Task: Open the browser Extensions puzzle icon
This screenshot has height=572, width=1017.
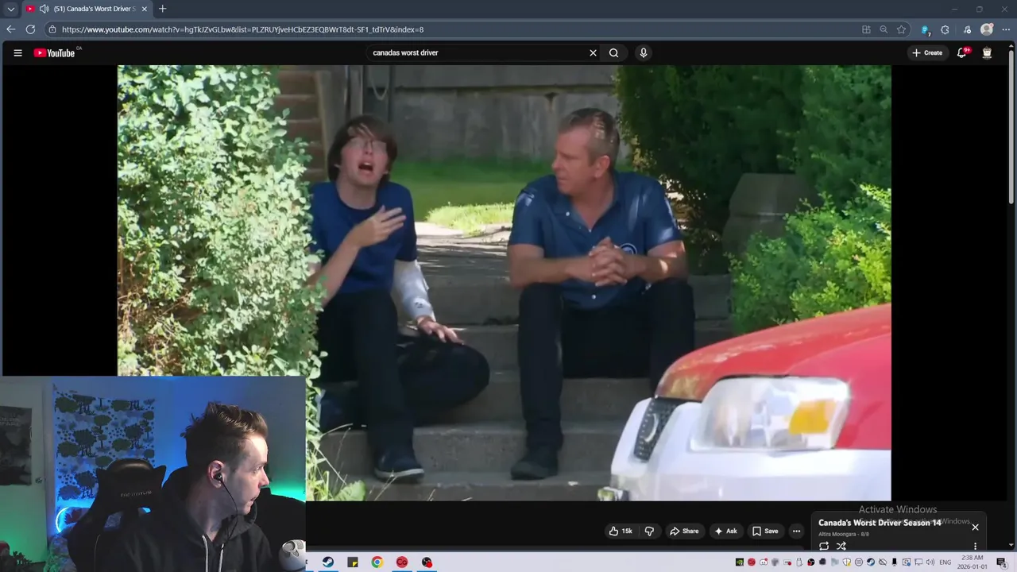Action: pos(945,29)
